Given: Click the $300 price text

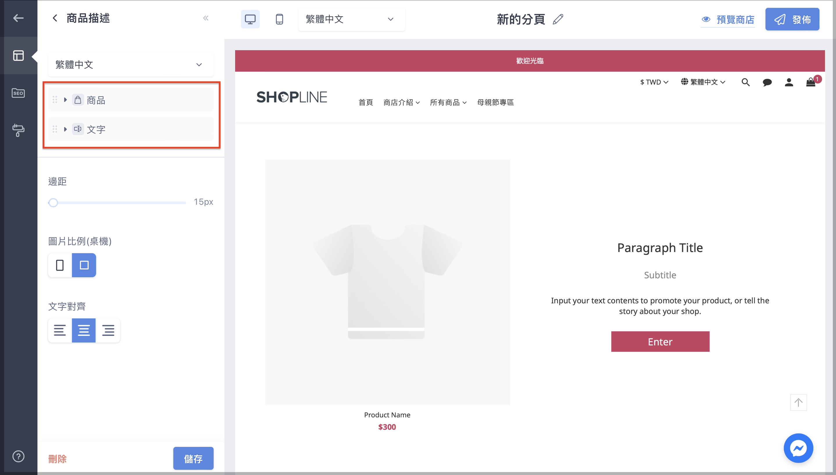Looking at the screenshot, I should [x=387, y=427].
